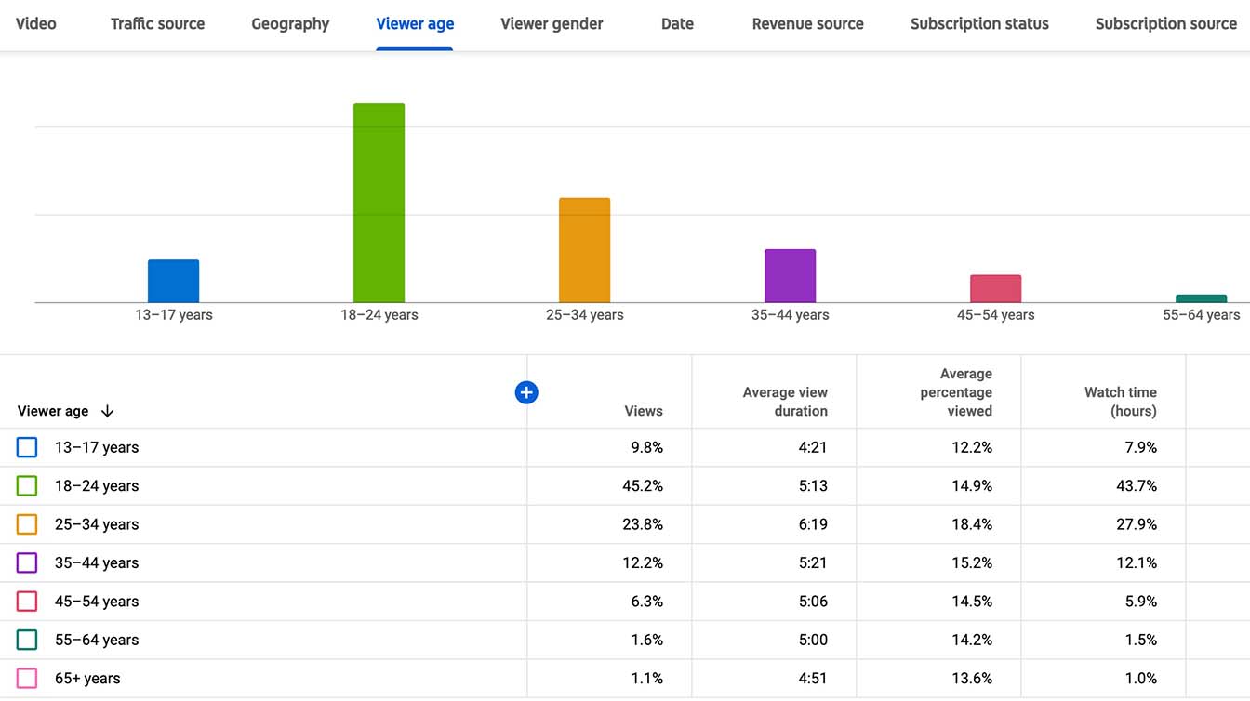Click the teal 55–64 years bar
This screenshot has width=1250, height=701.
pyautogui.click(x=1202, y=298)
